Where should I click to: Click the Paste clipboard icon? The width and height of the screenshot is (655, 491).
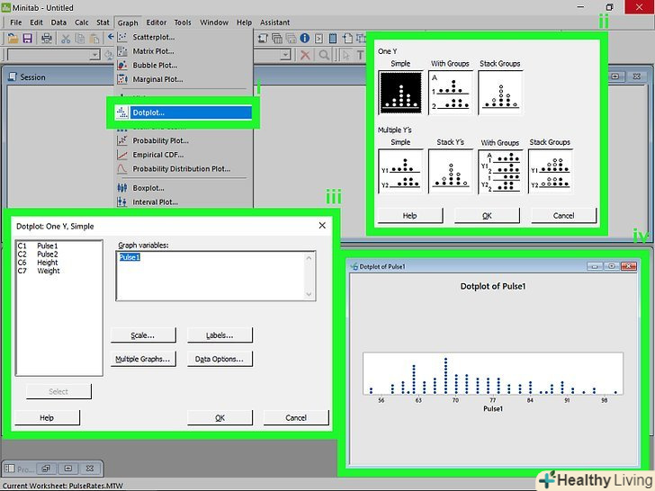coord(94,39)
